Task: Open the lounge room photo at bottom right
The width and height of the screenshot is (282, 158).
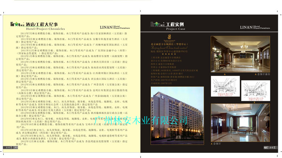Action: pos(240,122)
